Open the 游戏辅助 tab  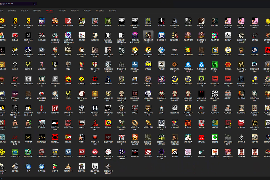(112, 11)
